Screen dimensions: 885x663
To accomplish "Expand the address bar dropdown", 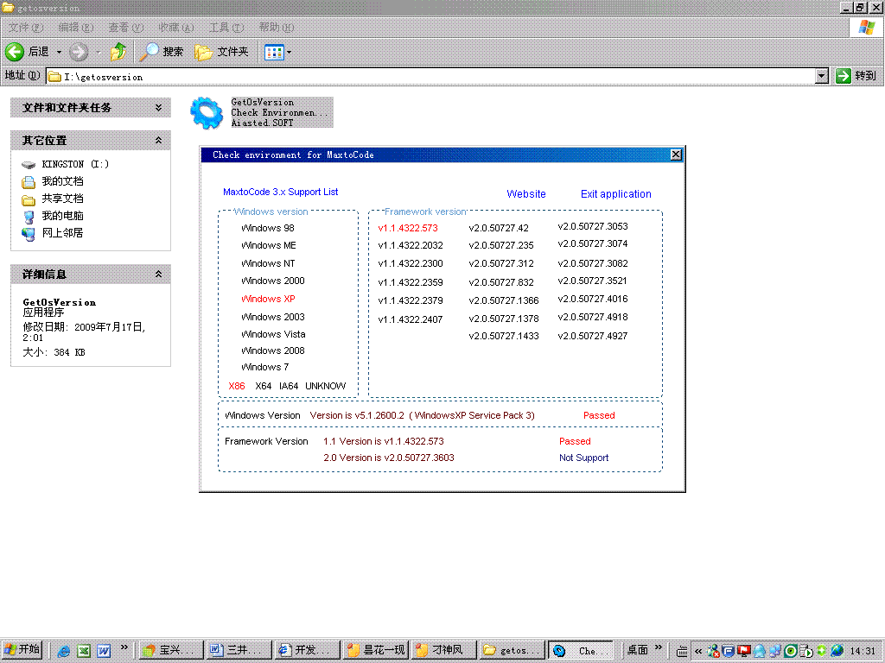I will [822, 76].
